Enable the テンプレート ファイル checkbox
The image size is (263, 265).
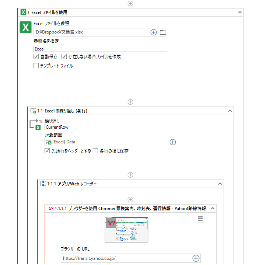pyautogui.click(x=36, y=66)
